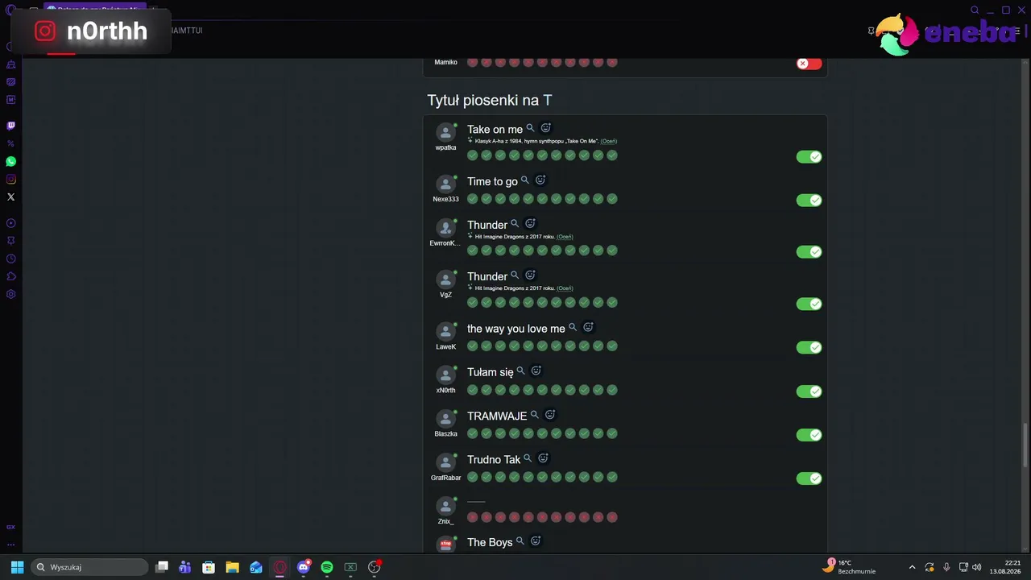The height and width of the screenshot is (580, 1031).
Task: React to VgZ's Thunder answer
Action: (x=530, y=275)
